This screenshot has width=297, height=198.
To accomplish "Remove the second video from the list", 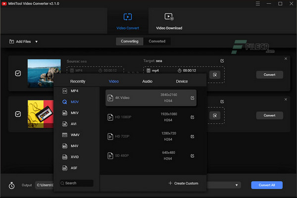I will (286, 99).
